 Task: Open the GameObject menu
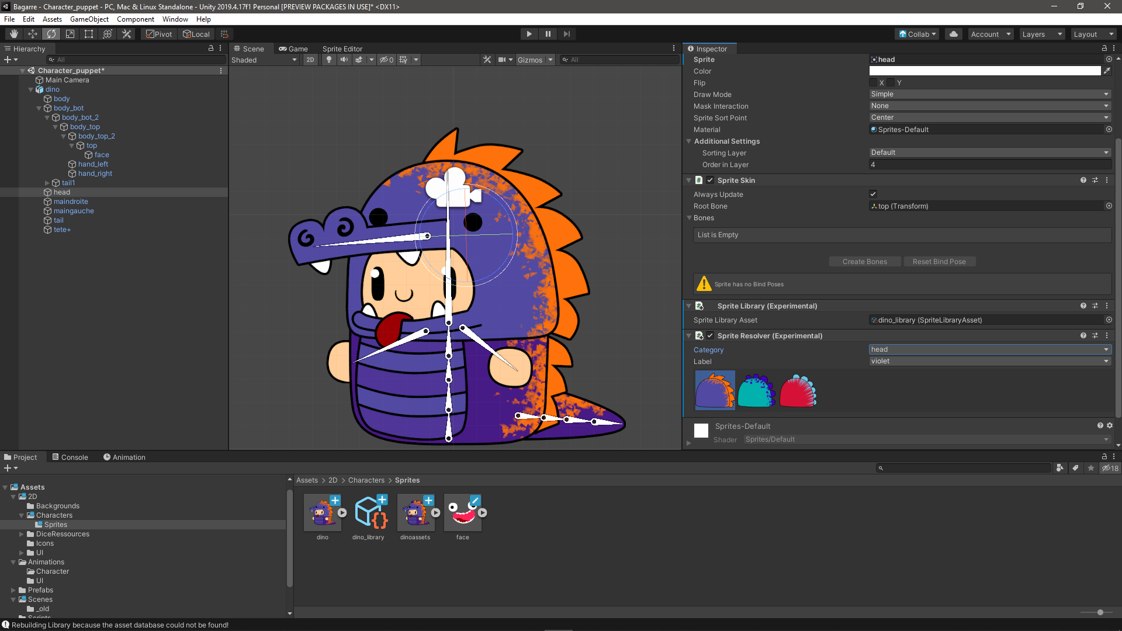(x=89, y=19)
